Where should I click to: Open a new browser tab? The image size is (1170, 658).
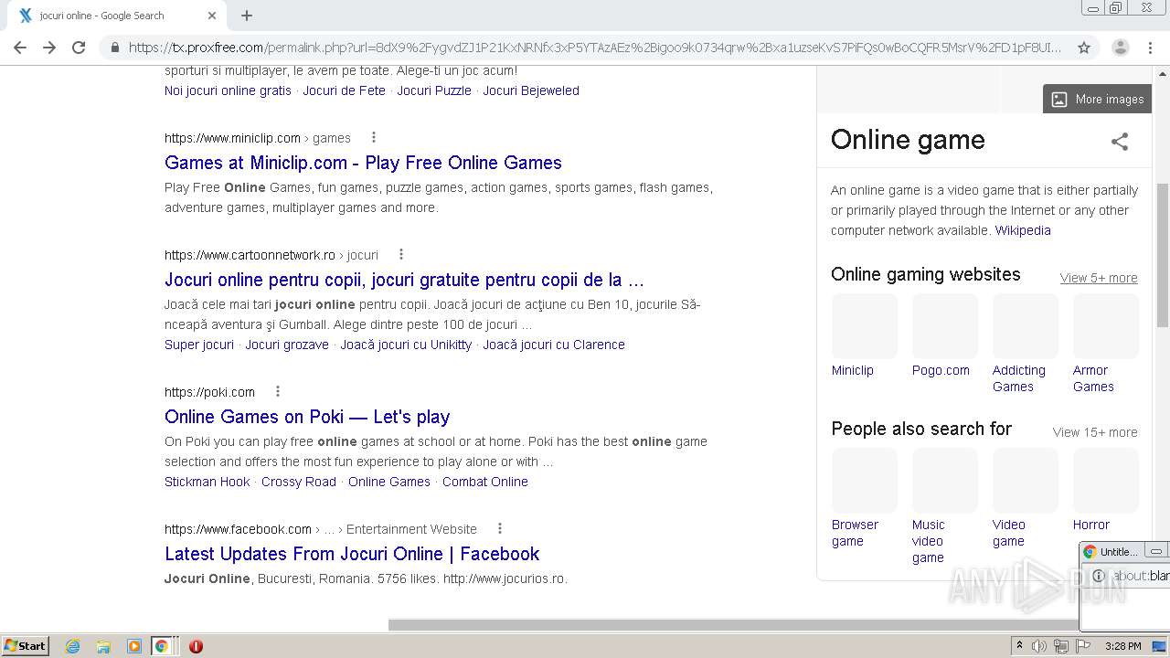click(x=247, y=16)
